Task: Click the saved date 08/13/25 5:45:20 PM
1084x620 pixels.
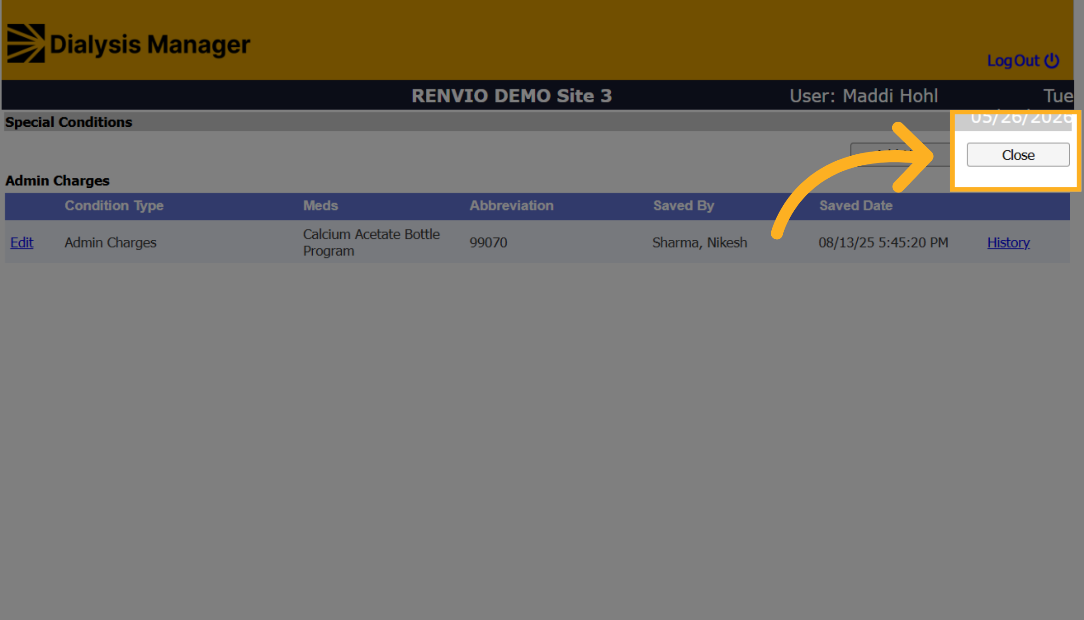Action: tap(883, 242)
